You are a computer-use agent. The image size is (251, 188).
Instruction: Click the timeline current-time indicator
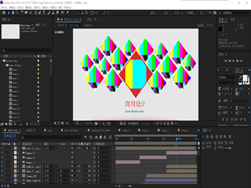pos(176,139)
